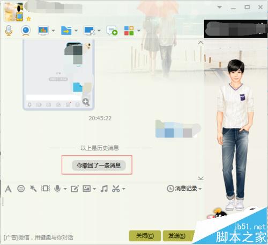Start a video call with webcam icon

coord(26,31)
